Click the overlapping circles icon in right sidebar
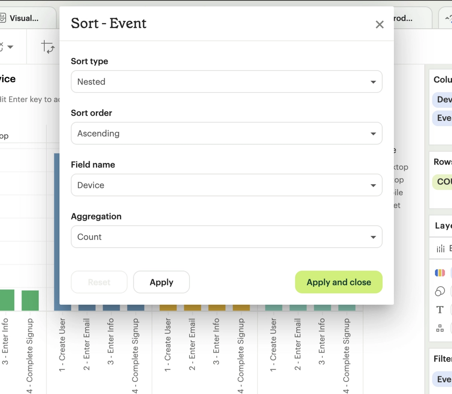The width and height of the screenshot is (452, 394). click(440, 291)
